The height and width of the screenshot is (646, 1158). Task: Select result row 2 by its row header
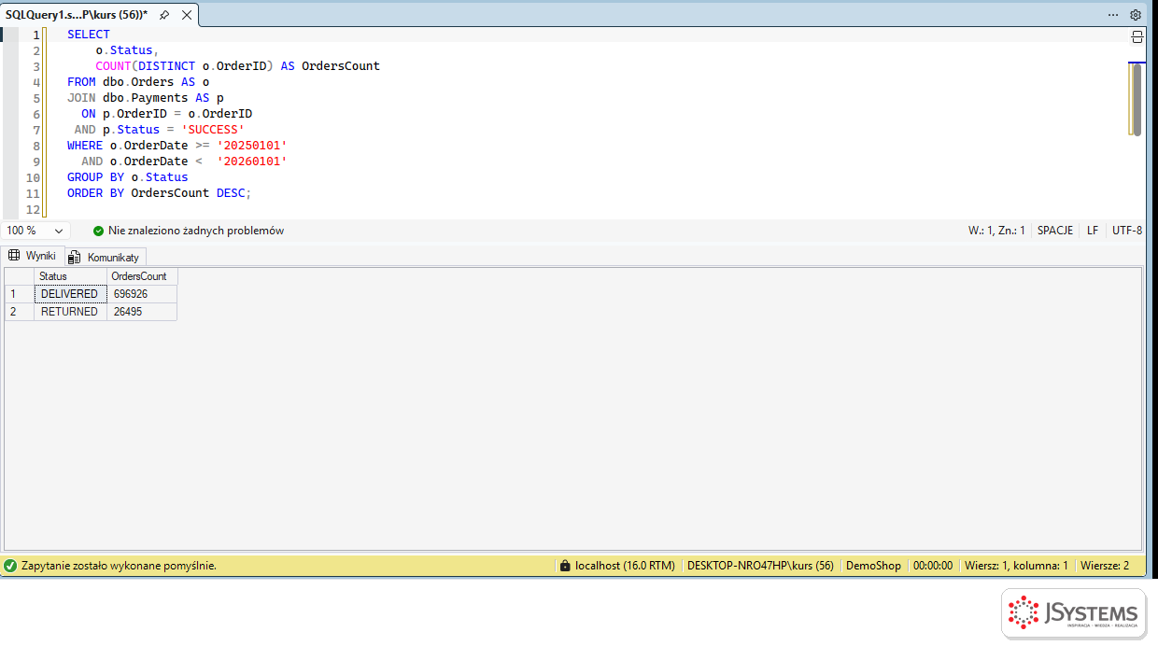point(20,312)
